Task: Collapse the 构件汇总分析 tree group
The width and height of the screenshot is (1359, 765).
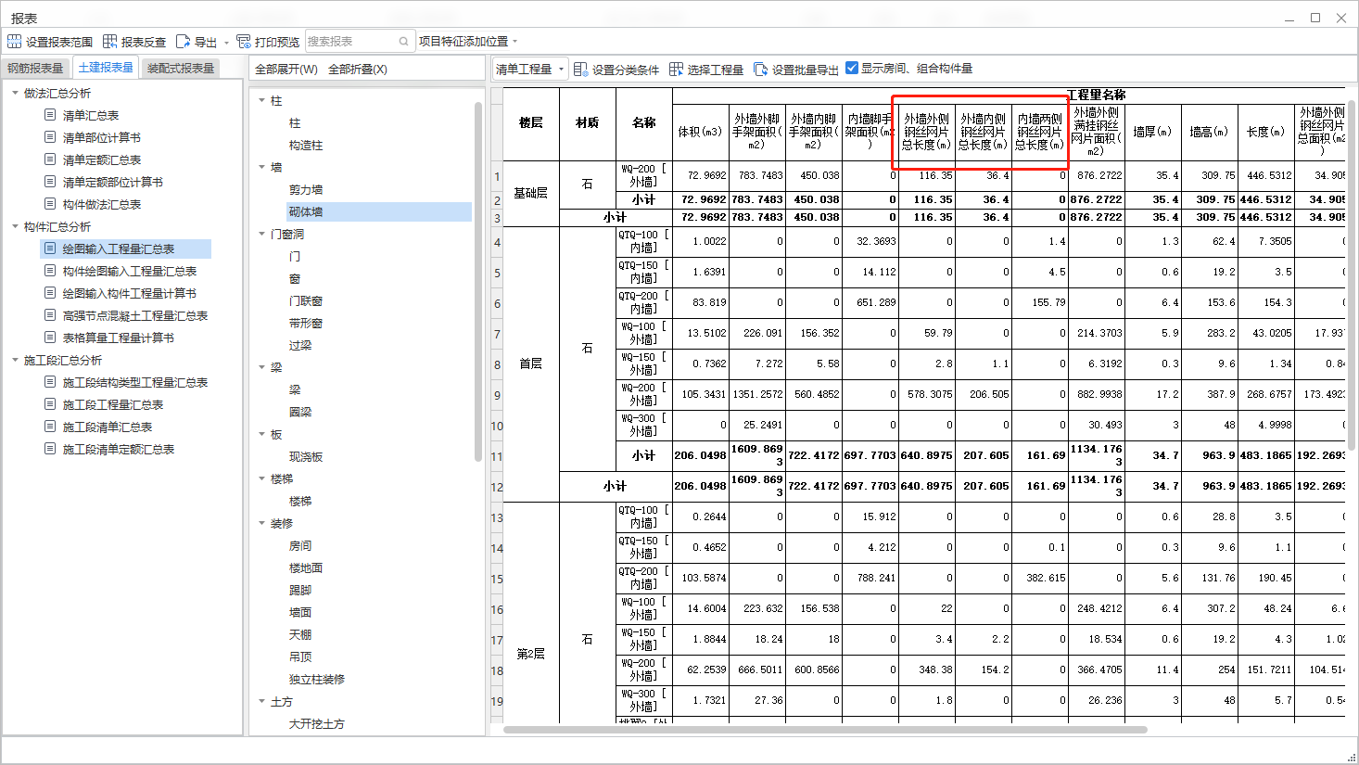Action: click(16, 226)
